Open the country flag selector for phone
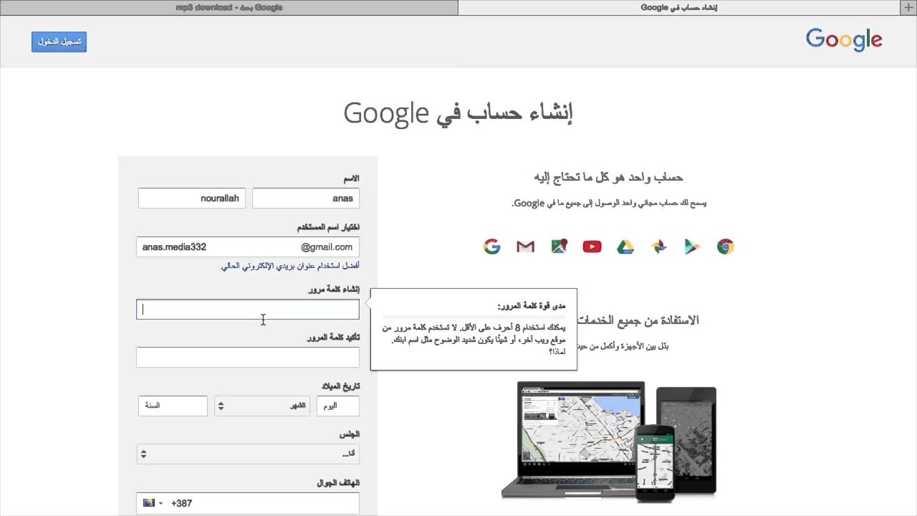Viewport: 917px width, 516px height. click(x=153, y=503)
